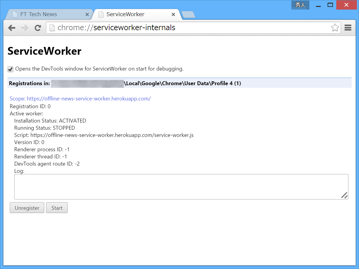The height and width of the screenshot is (269, 359).
Task: Unregister the service worker
Action: (27, 208)
